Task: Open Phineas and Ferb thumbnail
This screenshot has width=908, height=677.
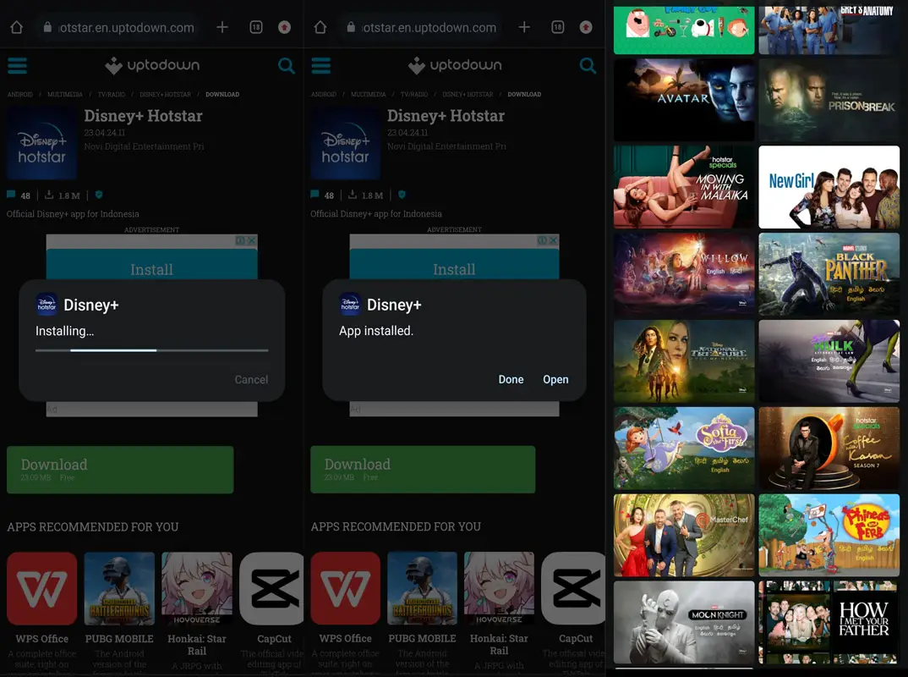Action: pyautogui.click(x=829, y=535)
